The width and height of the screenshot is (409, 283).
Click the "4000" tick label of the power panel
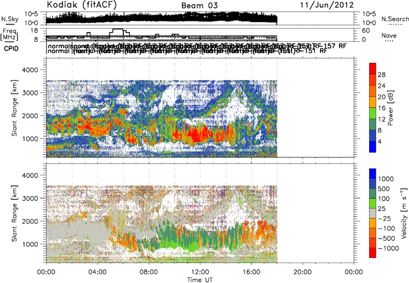pos(30,70)
